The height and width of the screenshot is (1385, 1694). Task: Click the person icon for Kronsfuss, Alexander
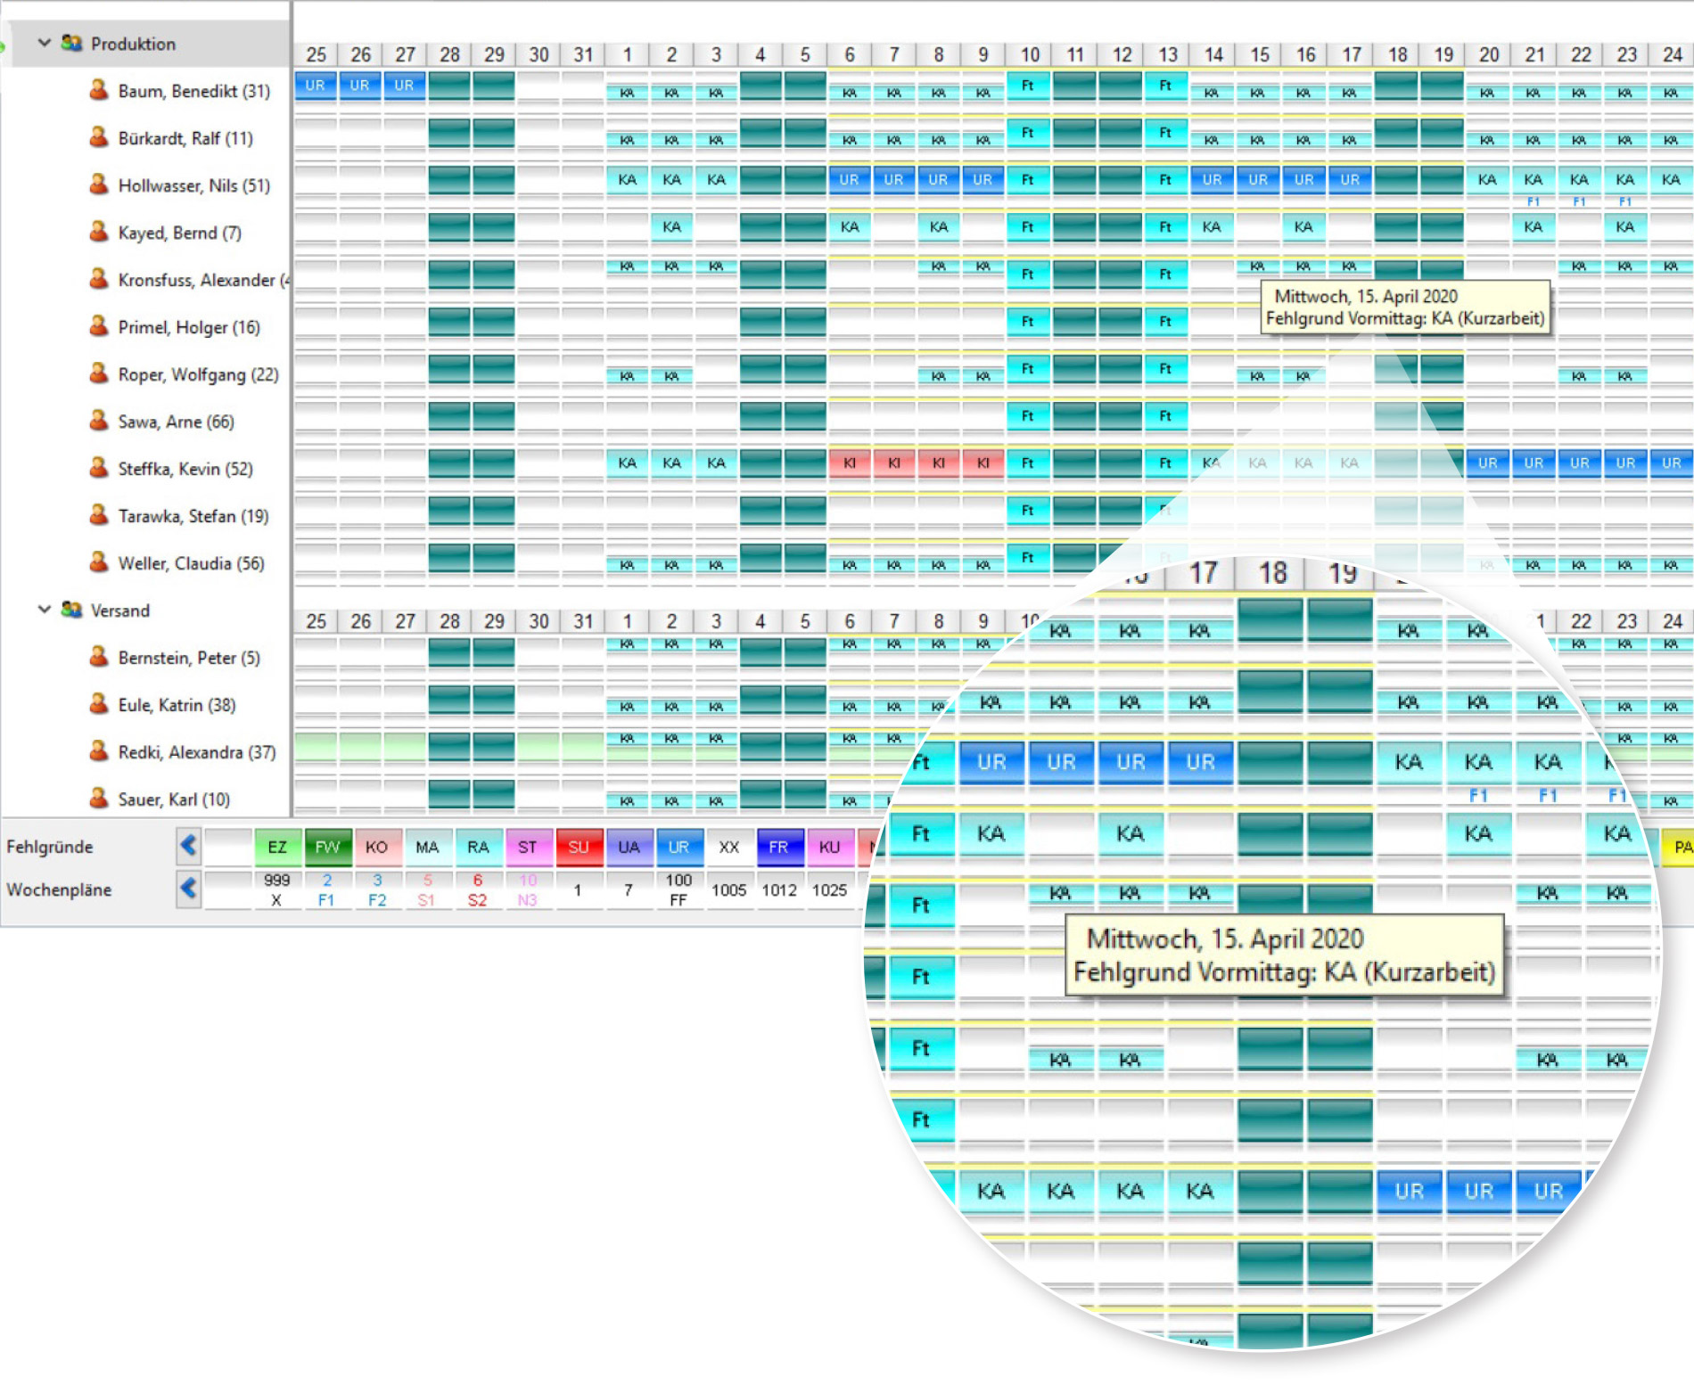99,279
